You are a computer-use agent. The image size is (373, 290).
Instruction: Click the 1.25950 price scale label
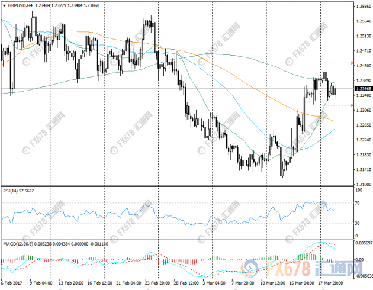pos(362,7)
